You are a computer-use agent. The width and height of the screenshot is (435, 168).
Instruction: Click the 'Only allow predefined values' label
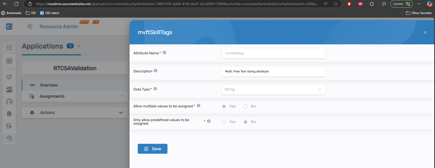click(x=161, y=122)
